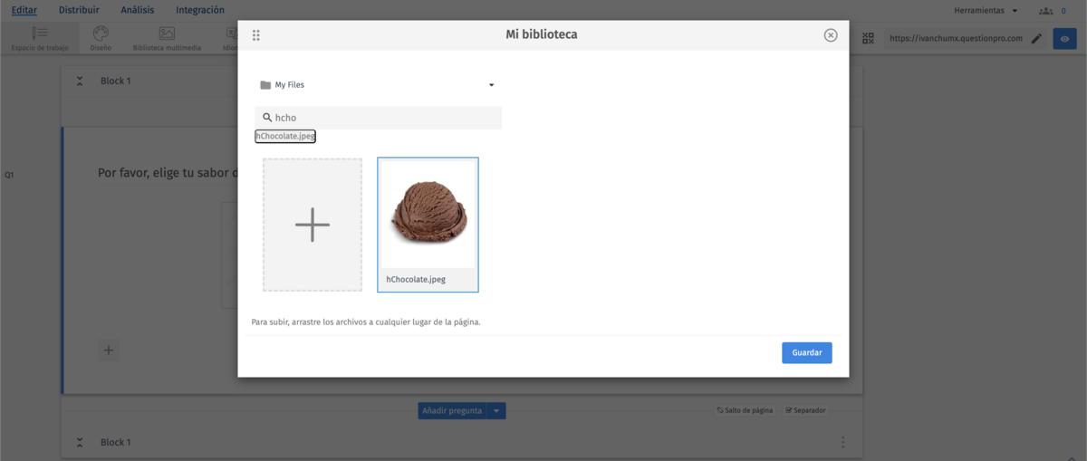Click the Guardar button
1087x461 pixels.
pyautogui.click(x=807, y=352)
